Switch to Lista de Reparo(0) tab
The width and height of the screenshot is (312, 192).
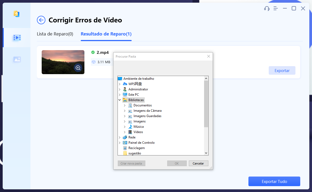tap(55, 34)
